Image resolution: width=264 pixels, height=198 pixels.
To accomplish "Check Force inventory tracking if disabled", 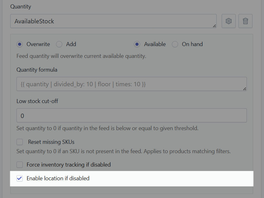I will (x=20, y=165).
